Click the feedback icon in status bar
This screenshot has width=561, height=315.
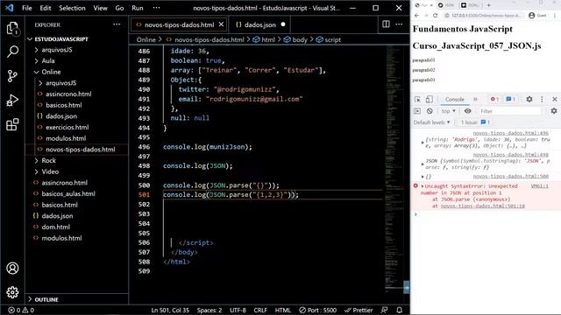[x=384, y=310]
